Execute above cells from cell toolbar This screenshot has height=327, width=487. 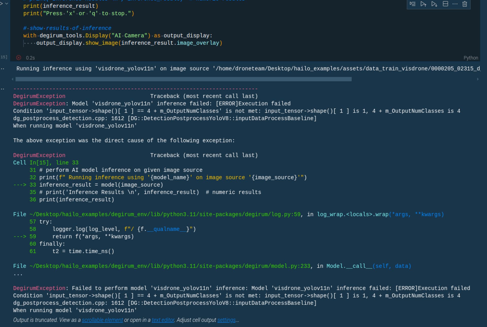(423, 4)
